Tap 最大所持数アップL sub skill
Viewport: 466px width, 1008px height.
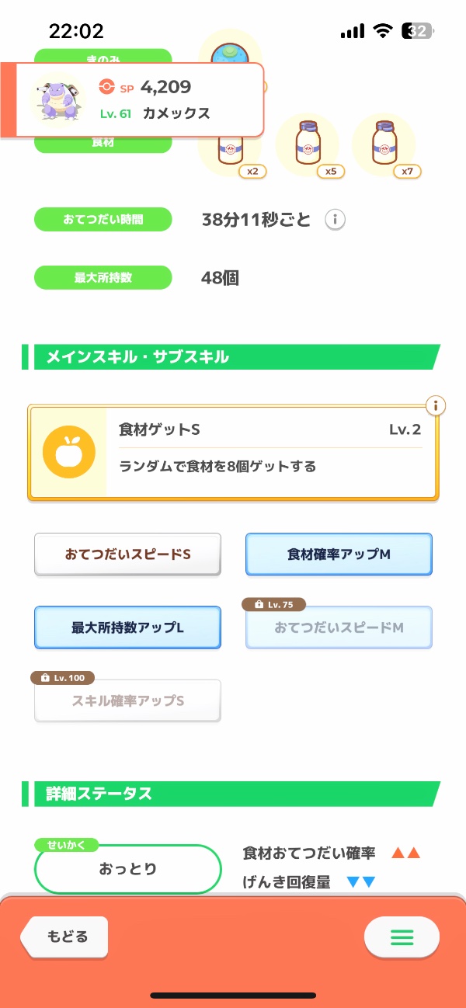coord(127,627)
